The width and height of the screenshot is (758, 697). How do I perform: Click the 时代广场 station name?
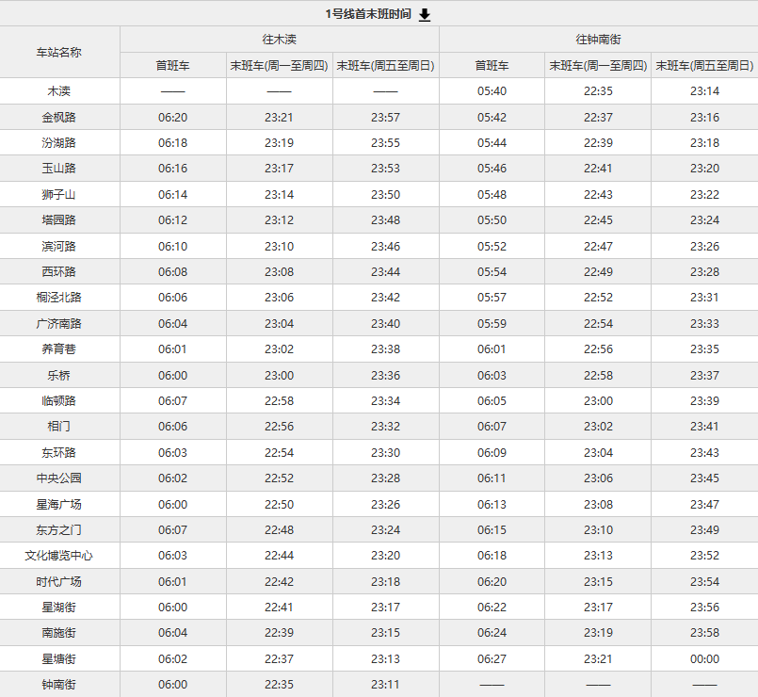tap(59, 581)
